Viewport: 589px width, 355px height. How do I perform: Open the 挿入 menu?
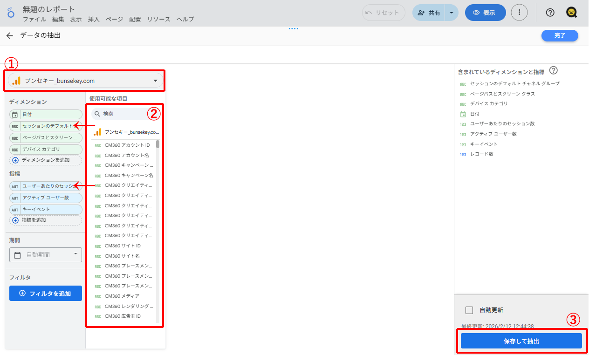coord(93,20)
